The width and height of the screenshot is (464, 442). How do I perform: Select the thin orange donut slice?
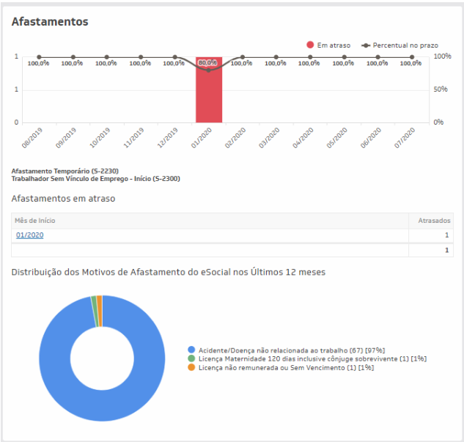point(99,301)
